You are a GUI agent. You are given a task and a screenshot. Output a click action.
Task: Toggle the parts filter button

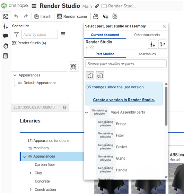[90, 75]
